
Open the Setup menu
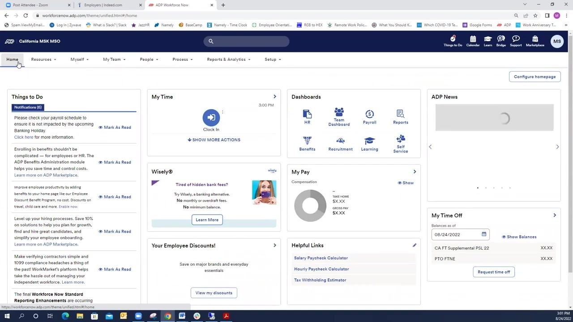pos(273,59)
